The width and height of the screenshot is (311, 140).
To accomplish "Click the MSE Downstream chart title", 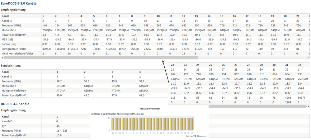I will click(150, 109).
